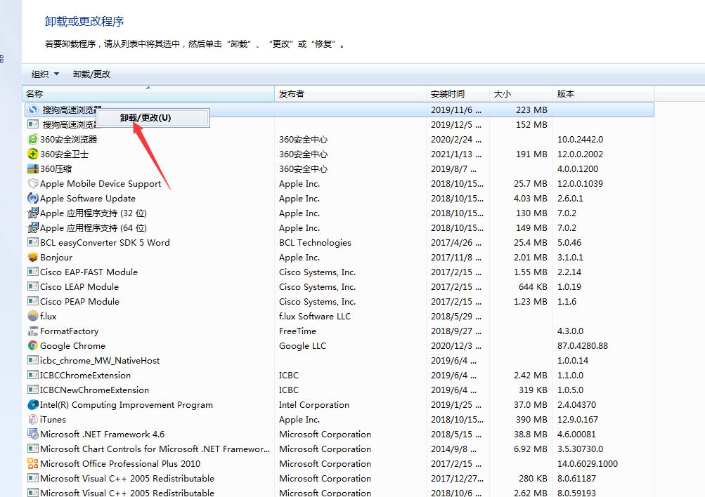Viewport: 705px width, 497px height.
Task: Select the 360安全卫士 program name
Action: coord(64,154)
